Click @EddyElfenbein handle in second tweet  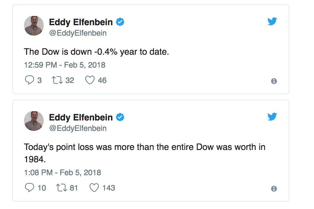pos(78,128)
